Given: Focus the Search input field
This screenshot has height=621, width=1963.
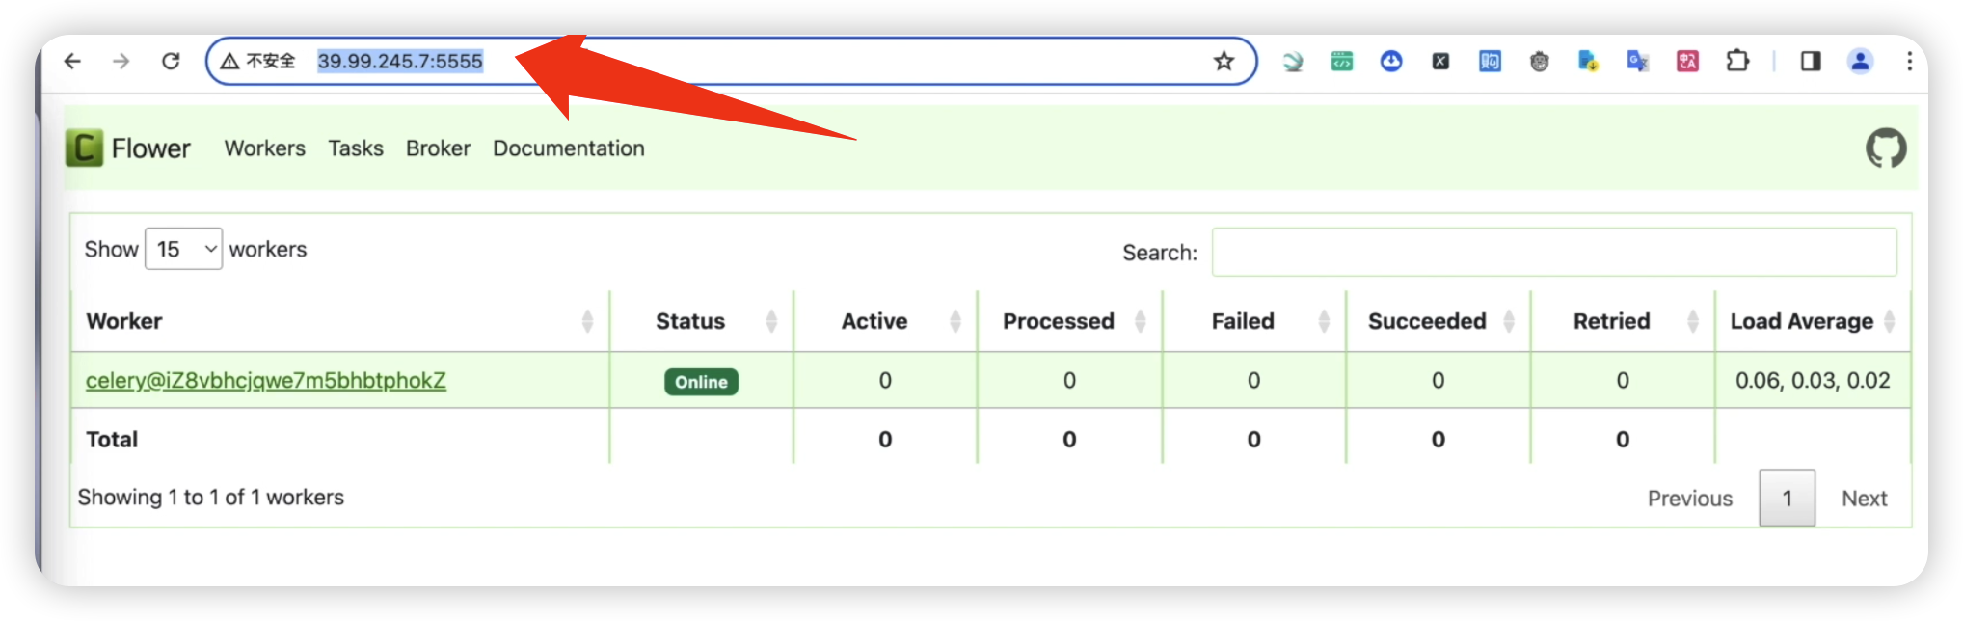Looking at the screenshot, I should (1554, 253).
